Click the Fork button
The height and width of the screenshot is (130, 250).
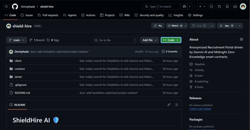click(x=199, y=26)
